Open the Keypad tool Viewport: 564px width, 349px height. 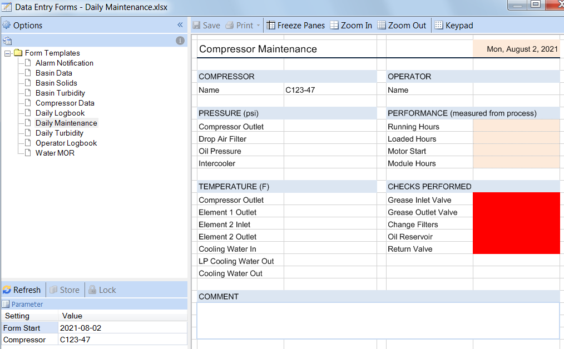pos(454,26)
